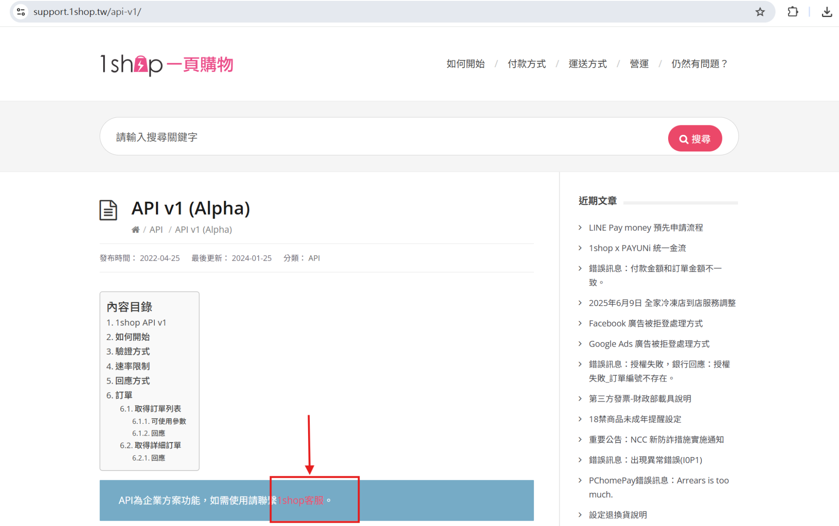Image resolution: width=839 pixels, height=526 pixels.
Task: Open the 付款方式 navigation menu
Action: pyautogui.click(x=527, y=64)
